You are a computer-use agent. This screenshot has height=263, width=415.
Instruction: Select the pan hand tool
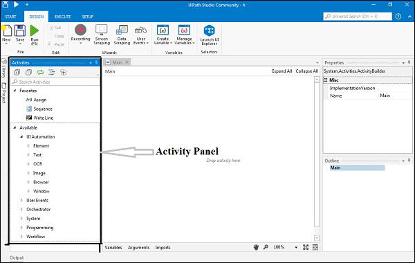pos(256,247)
